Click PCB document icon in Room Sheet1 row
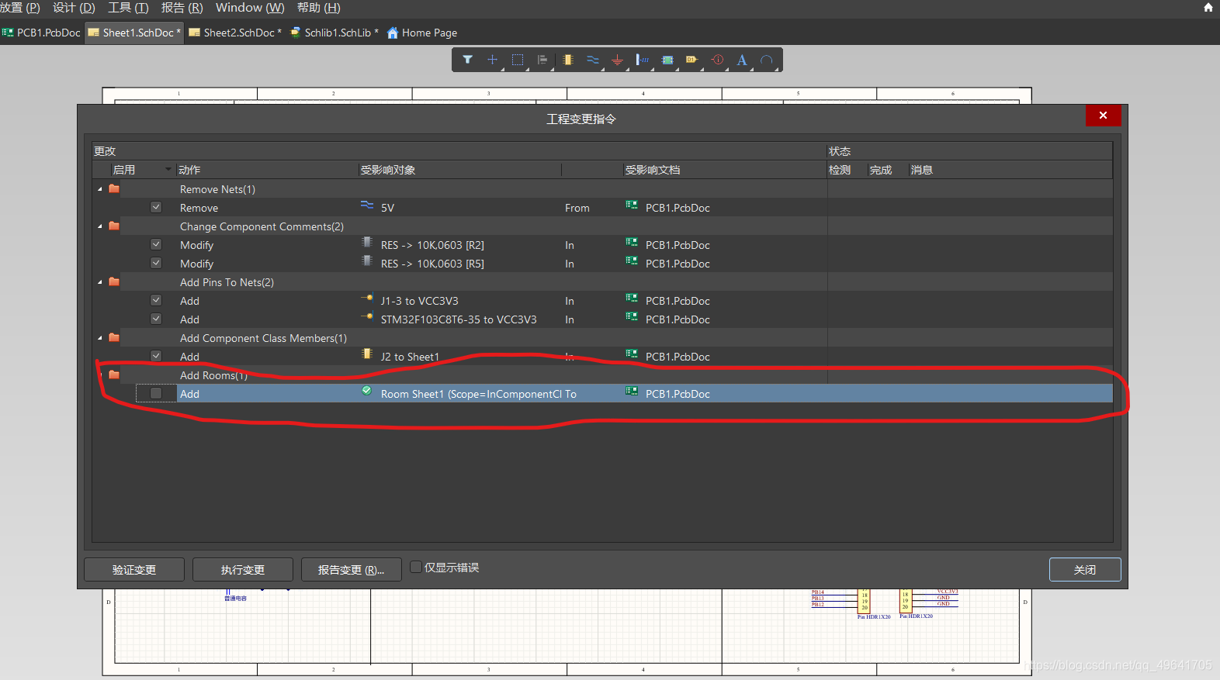The image size is (1220, 680). (x=632, y=392)
